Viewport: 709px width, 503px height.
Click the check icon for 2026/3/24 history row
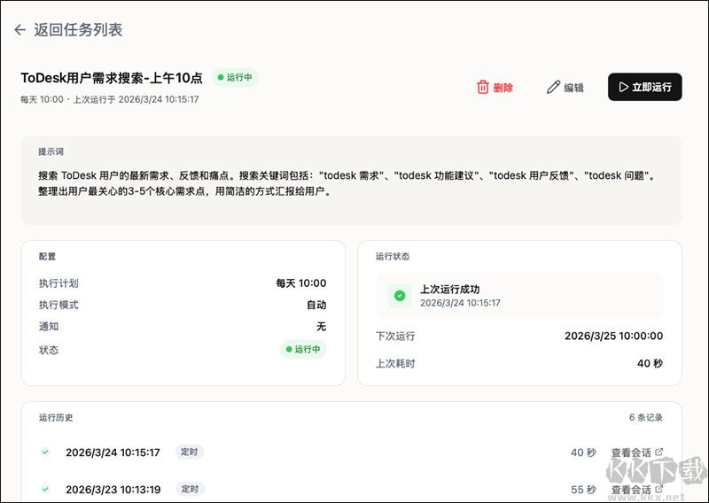click(x=45, y=452)
